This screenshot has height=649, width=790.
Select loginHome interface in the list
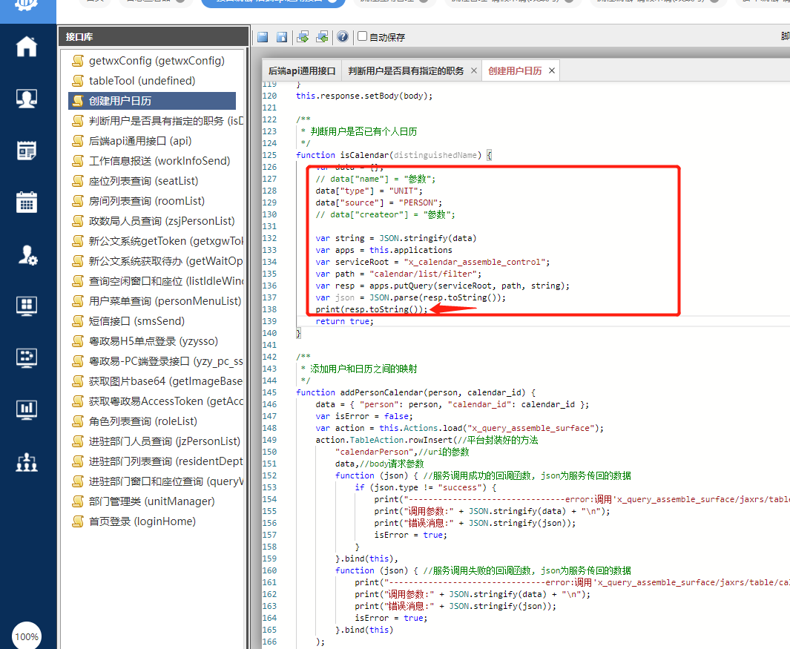coord(142,521)
